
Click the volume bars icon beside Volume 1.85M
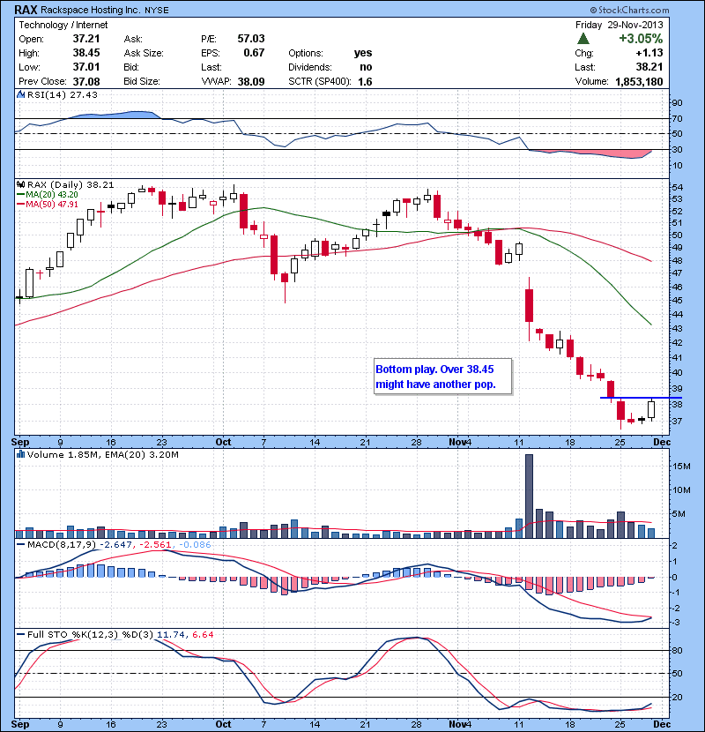[x=20, y=454]
